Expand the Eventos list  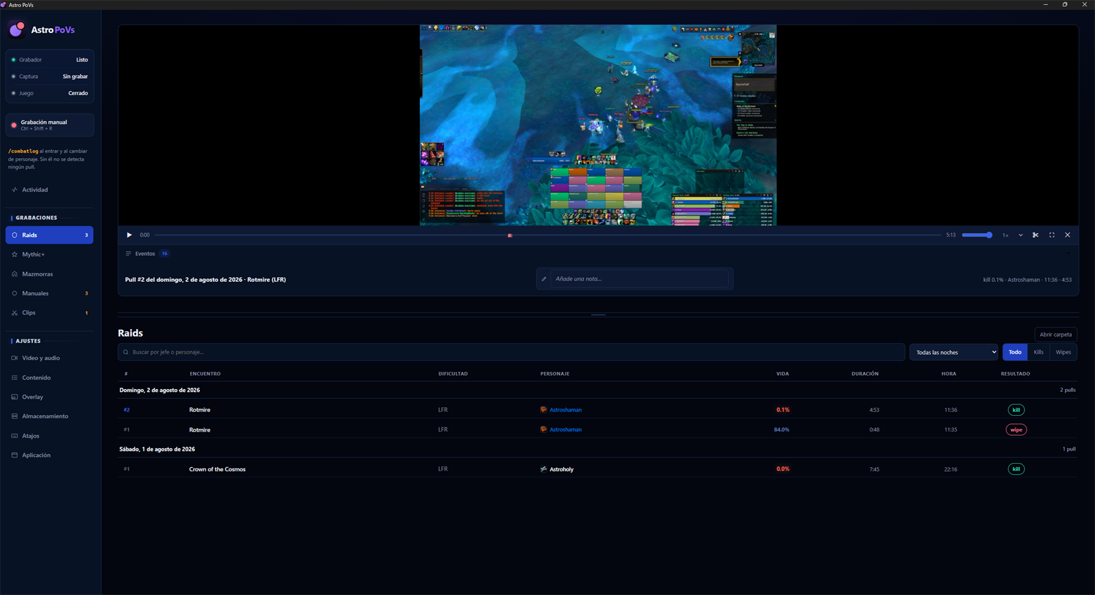tap(145, 254)
